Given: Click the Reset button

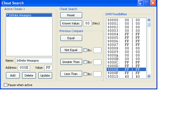Looking at the screenshot, I should [x=71, y=15].
